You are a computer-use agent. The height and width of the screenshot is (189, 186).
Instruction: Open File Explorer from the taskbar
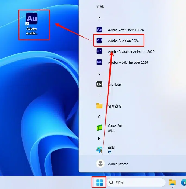point(172,182)
